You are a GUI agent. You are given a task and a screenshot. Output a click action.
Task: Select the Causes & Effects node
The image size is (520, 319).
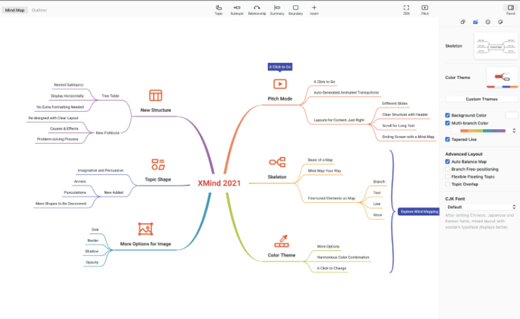pyautogui.click(x=64, y=128)
